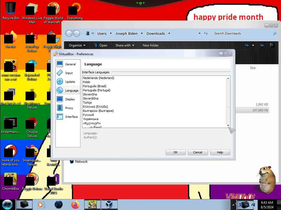Image resolution: width=281 pixels, height=210 pixels.
Task: Click Users in Explorer address bar
Action: click(102, 33)
